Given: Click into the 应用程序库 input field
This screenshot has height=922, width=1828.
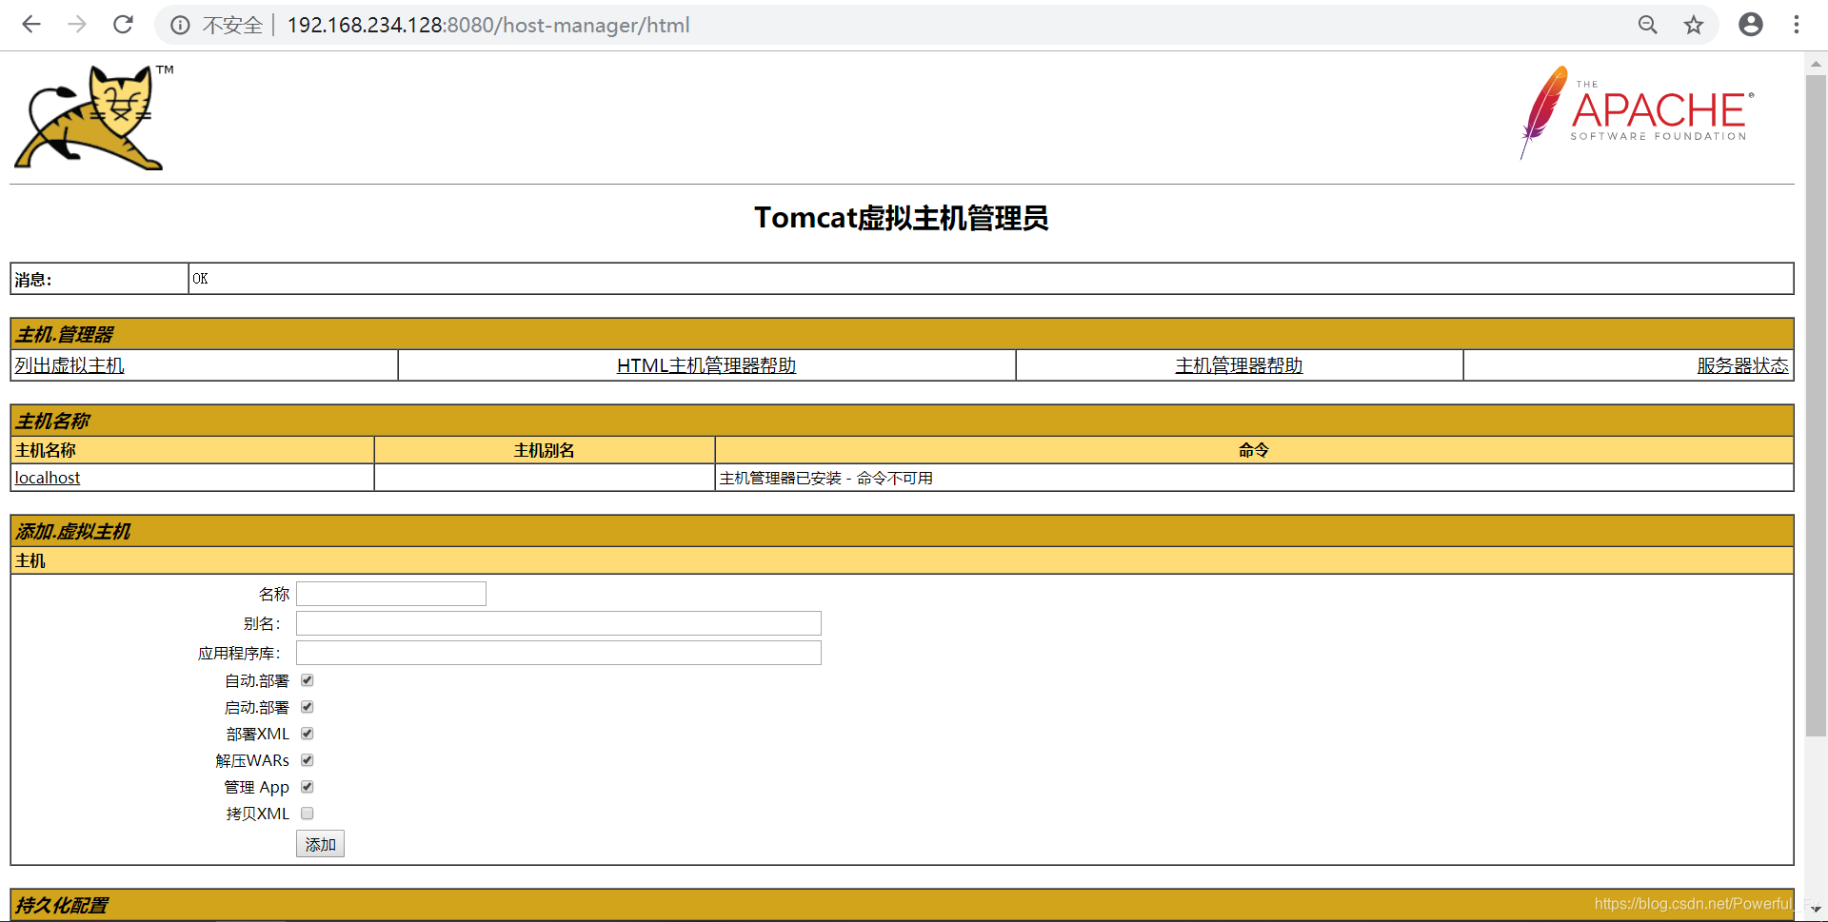Looking at the screenshot, I should click(x=559, y=653).
